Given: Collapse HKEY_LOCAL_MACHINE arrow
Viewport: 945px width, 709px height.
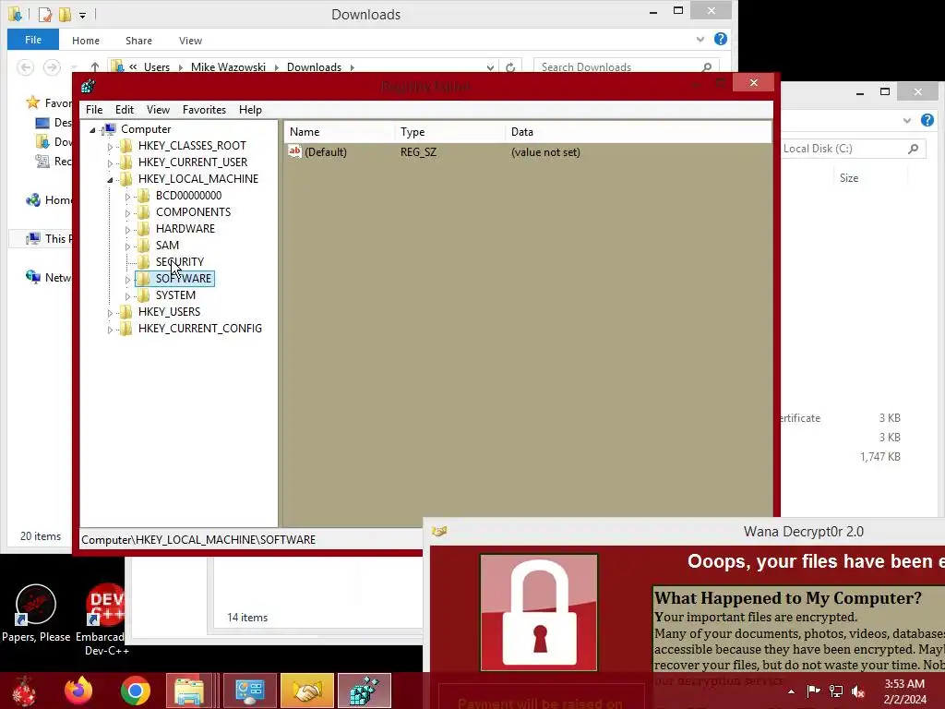Looking at the screenshot, I should tap(110, 180).
